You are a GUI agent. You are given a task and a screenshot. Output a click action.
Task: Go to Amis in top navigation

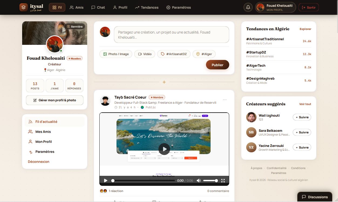[76, 7]
